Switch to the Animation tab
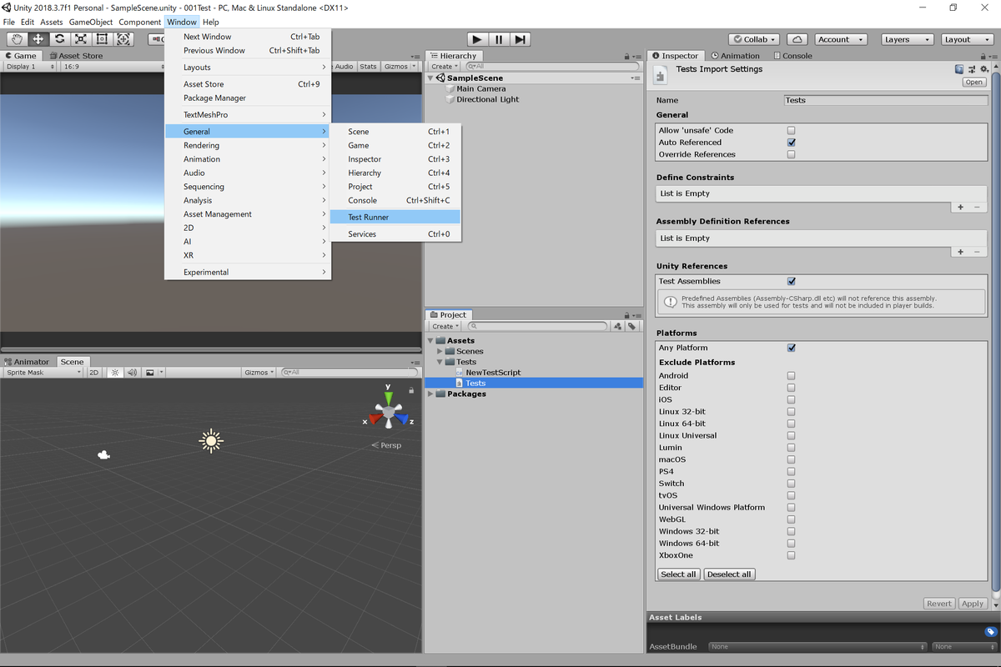1001x667 pixels. (x=735, y=56)
